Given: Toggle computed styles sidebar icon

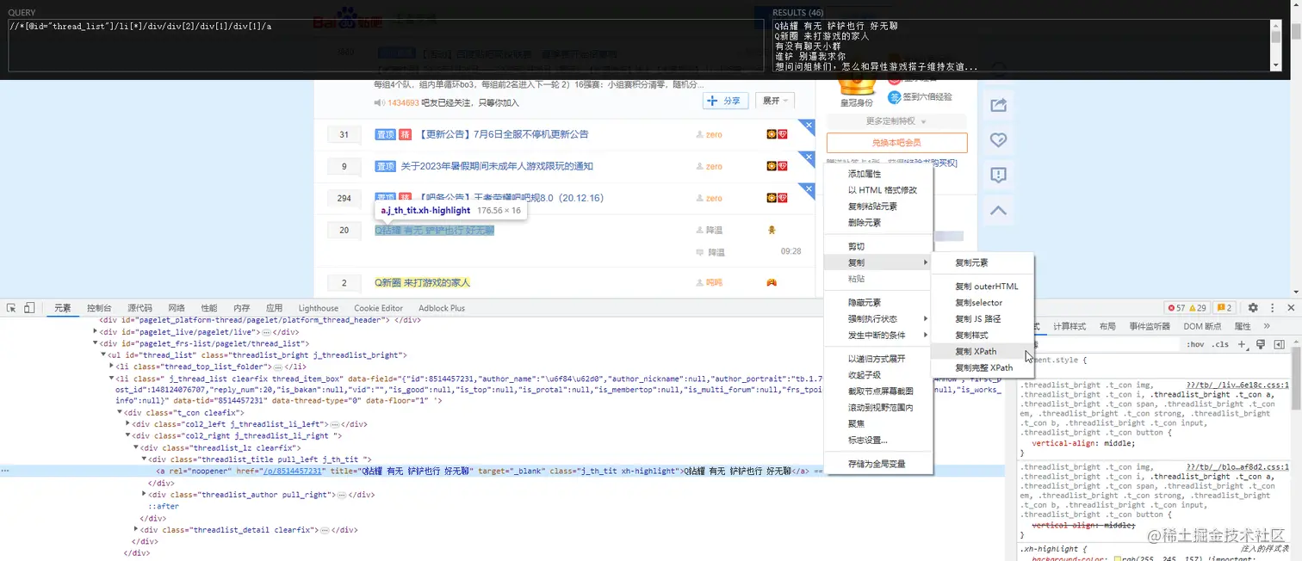Looking at the screenshot, I should click(1280, 344).
